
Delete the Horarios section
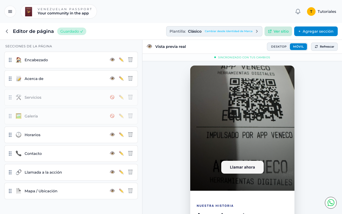pyautogui.click(x=130, y=135)
